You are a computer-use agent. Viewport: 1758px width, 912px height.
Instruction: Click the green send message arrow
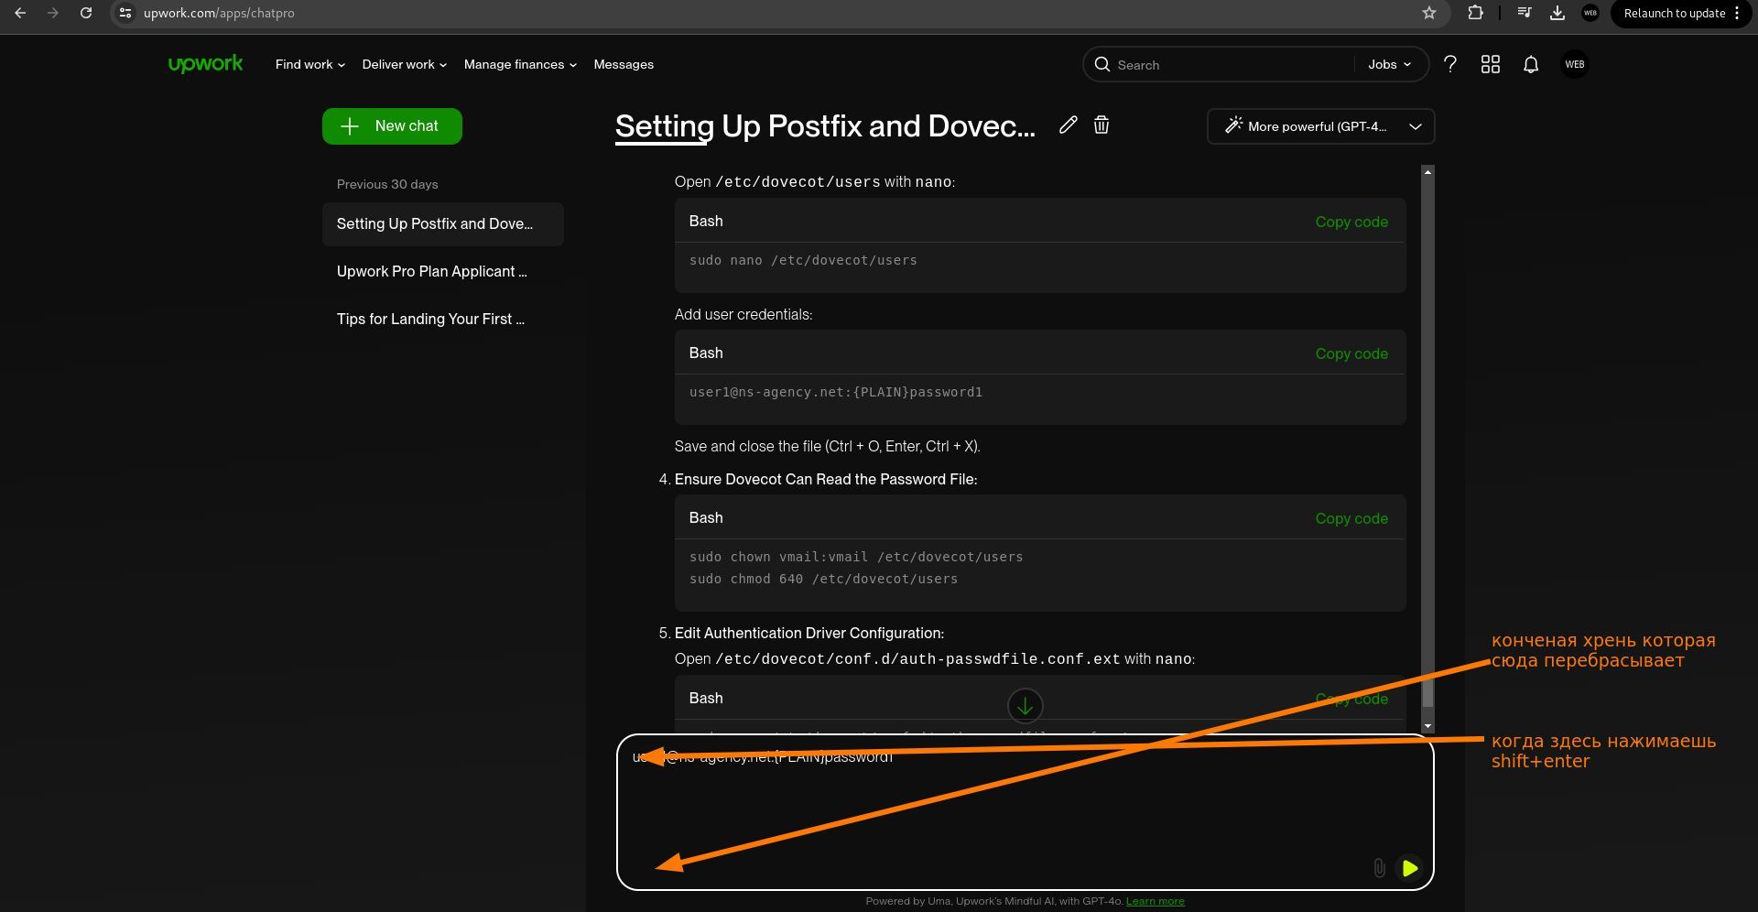[1409, 867]
